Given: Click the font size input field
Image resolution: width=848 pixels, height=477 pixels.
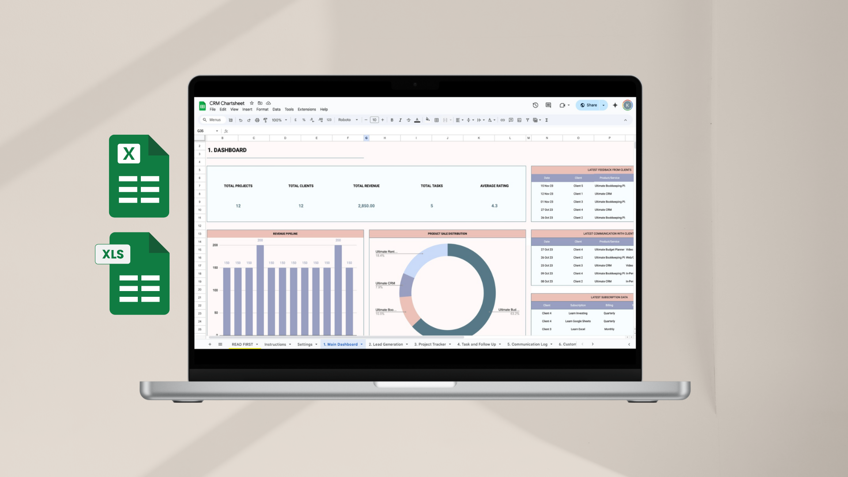Looking at the screenshot, I should [x=374, y=120].
